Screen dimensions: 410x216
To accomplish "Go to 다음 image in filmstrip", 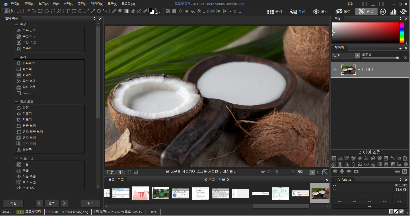I will click(224, 179).
